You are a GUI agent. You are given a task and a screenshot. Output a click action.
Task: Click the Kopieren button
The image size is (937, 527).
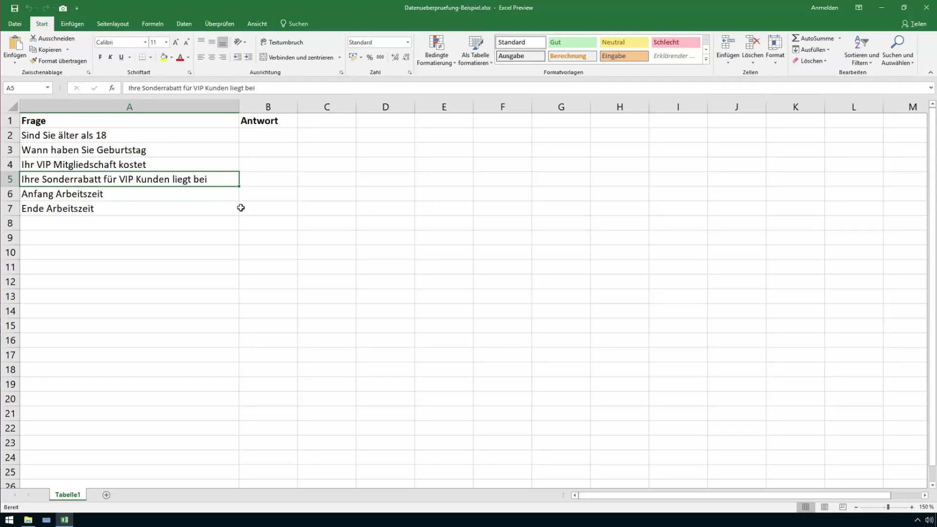[45, 49]
